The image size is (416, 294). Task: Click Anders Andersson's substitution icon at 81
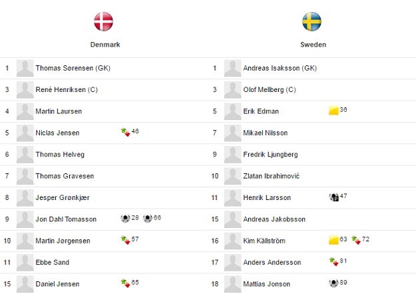333,261
